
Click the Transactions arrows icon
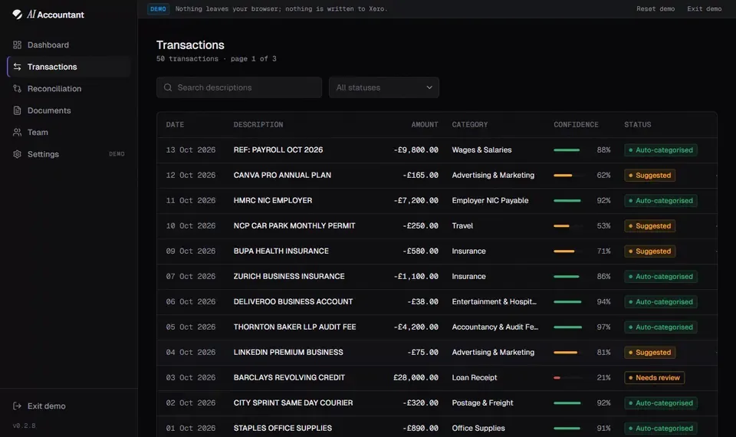coord(18,67)
